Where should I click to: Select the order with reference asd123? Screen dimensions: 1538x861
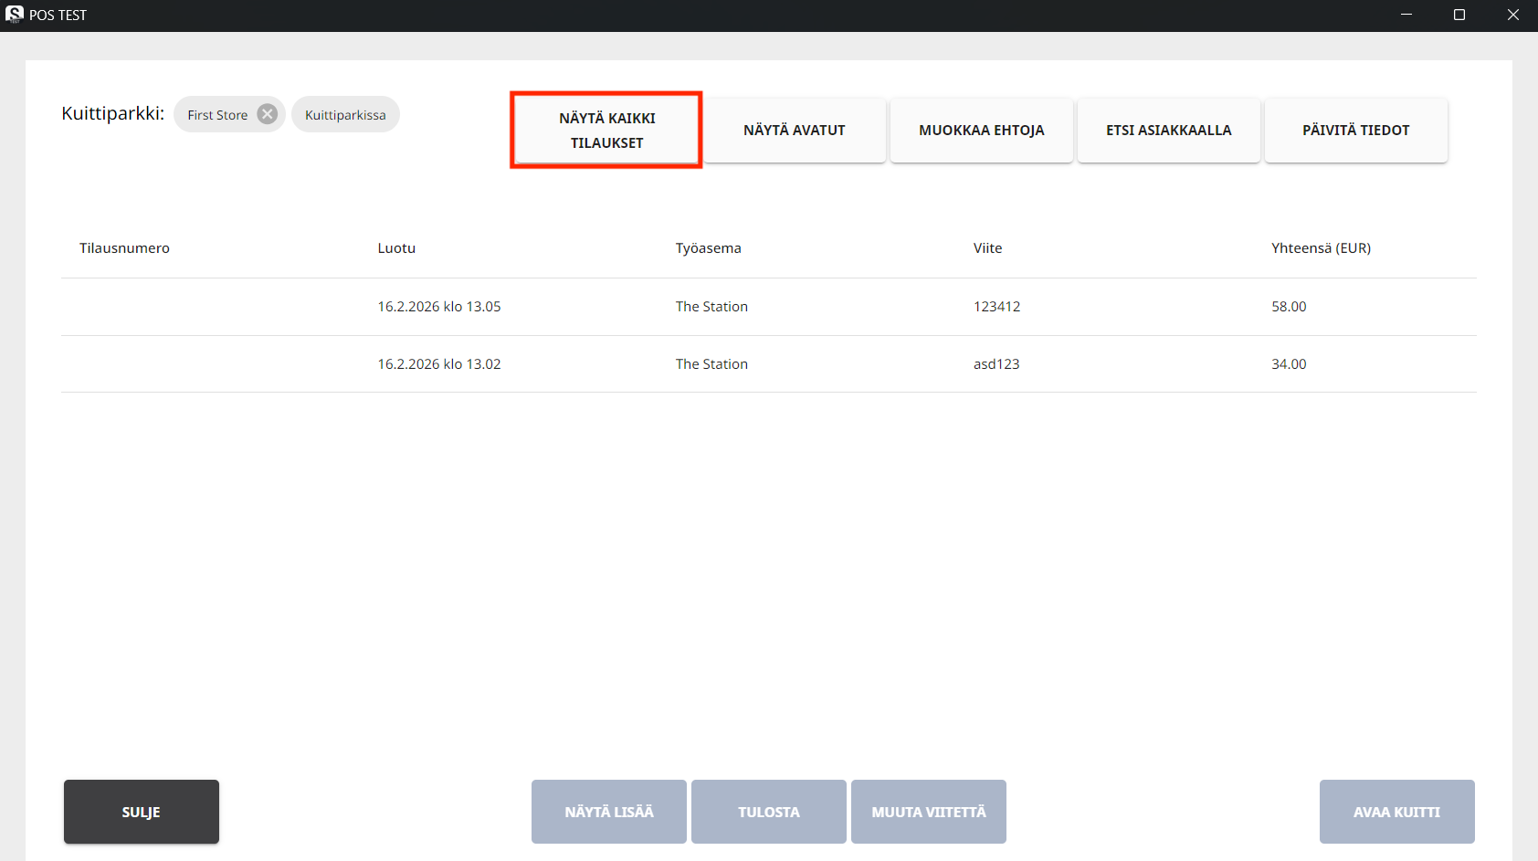click(995, 364)
